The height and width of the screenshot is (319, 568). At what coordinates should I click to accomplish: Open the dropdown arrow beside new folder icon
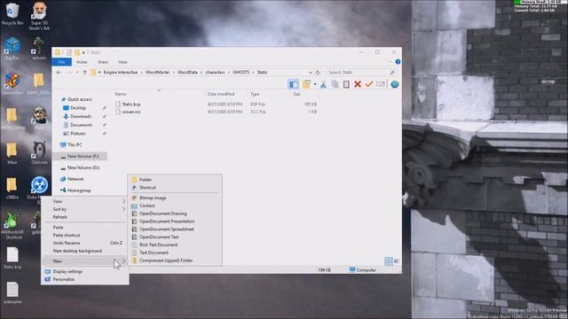315,84
